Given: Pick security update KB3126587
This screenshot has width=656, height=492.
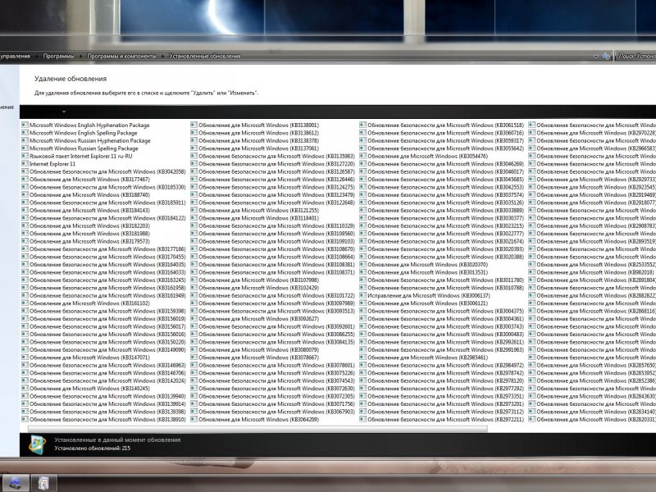Looking at the screenshot, I should [x=273, y=171].
